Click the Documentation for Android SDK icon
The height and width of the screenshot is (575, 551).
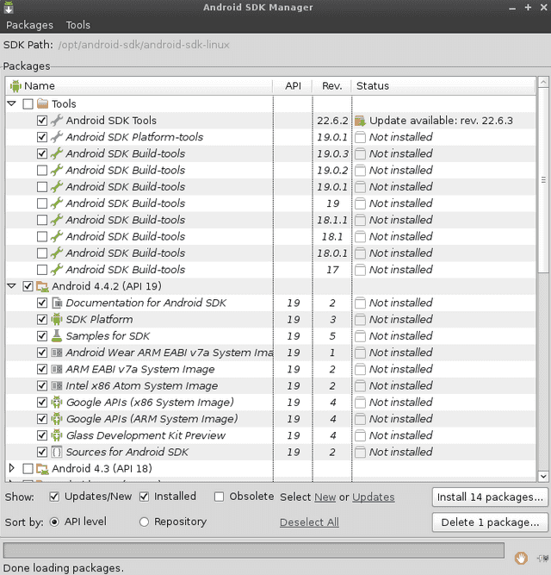(x=57, y=303)
